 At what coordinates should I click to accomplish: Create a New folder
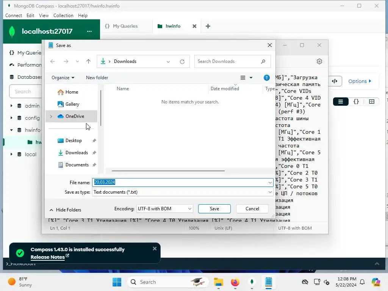click(97, 78)
